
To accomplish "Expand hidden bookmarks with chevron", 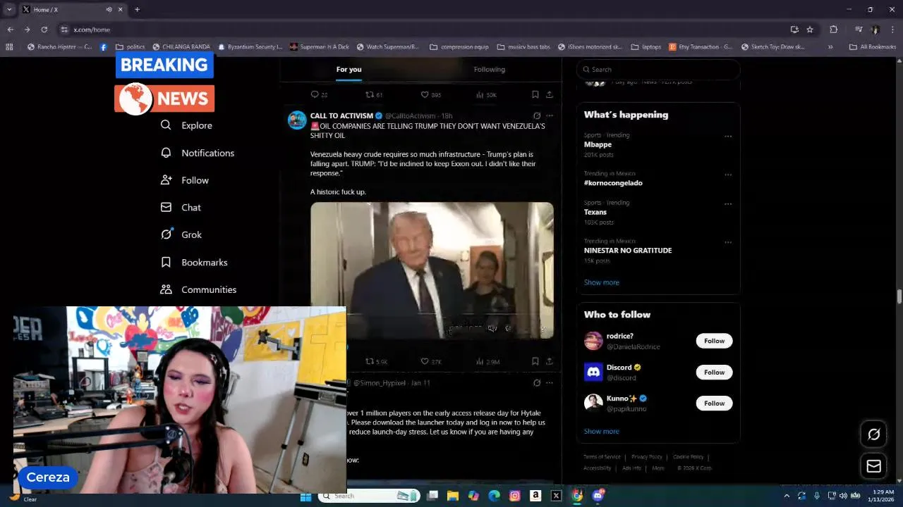I will [x=830, y=47].
